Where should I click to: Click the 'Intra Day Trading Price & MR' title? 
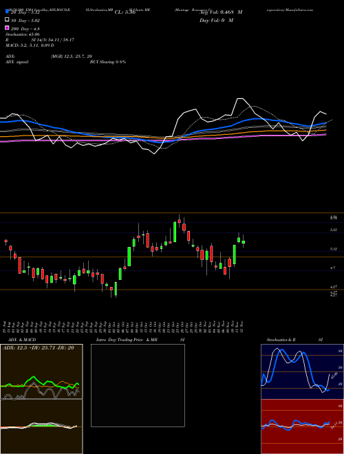127,340
